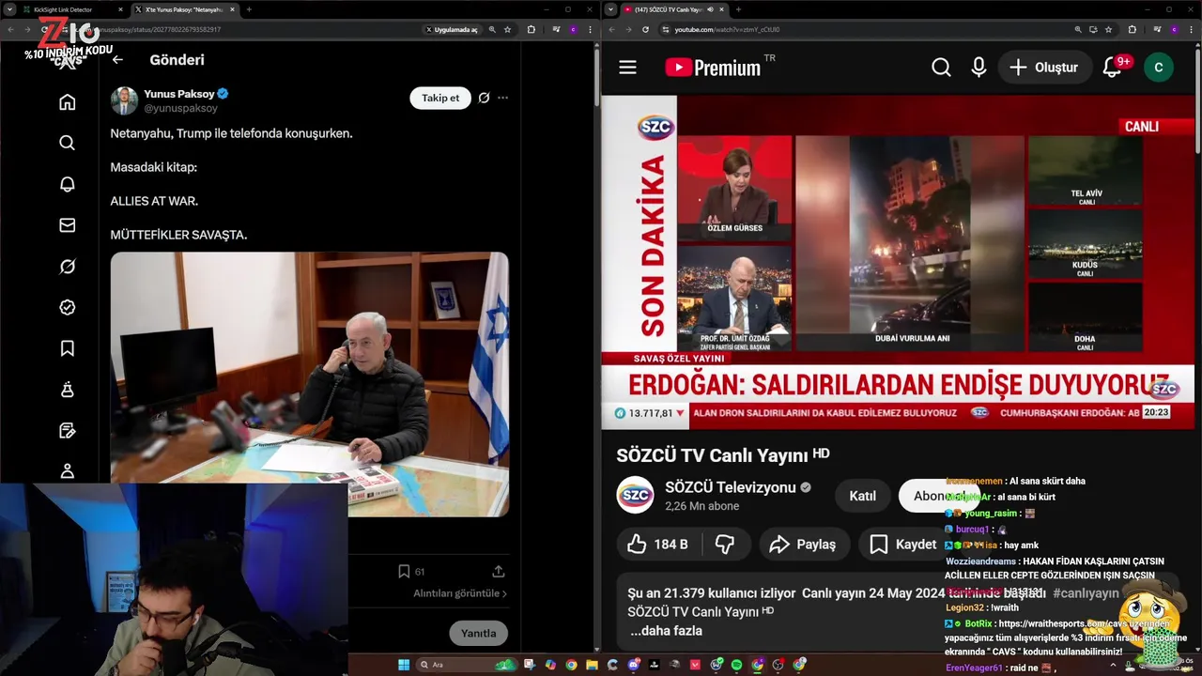Open the SÖZCÜ Televizyonu channel name
Screen dimensions: 1202x676
731,487
